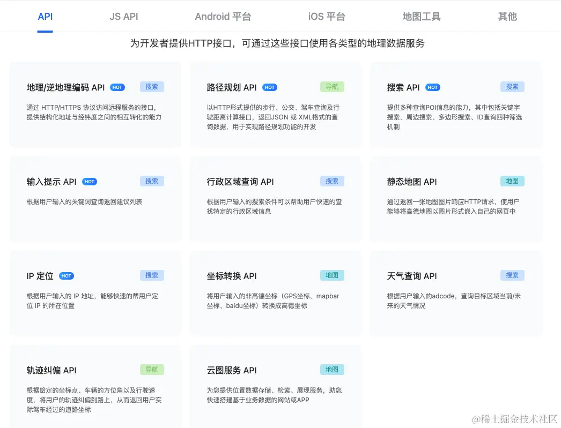Click 地图 tag on 静态地图 API card
Screen dimensions: 561x428
point(512,181)
